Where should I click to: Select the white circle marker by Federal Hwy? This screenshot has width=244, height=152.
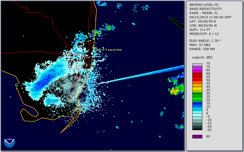click(x=92, y=53)
